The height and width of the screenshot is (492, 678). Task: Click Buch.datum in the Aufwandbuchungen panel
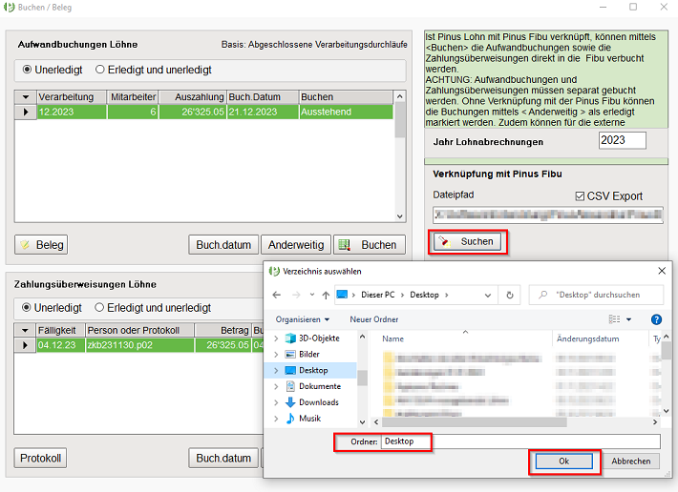click(x=223, y=245)
